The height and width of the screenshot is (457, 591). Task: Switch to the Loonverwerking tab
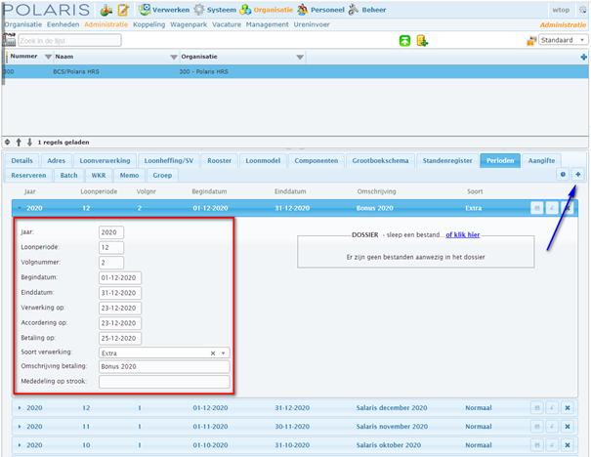tap(105, 160)
